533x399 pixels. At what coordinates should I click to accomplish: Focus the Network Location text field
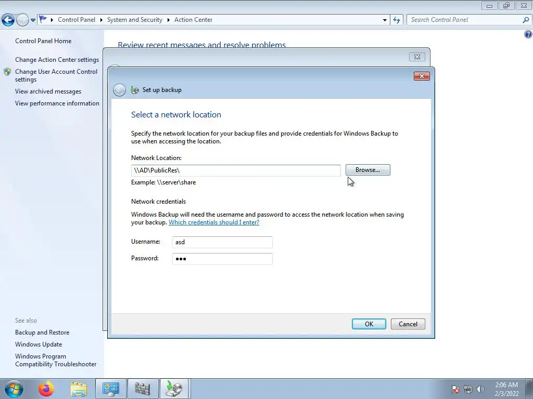coord(236,170)
